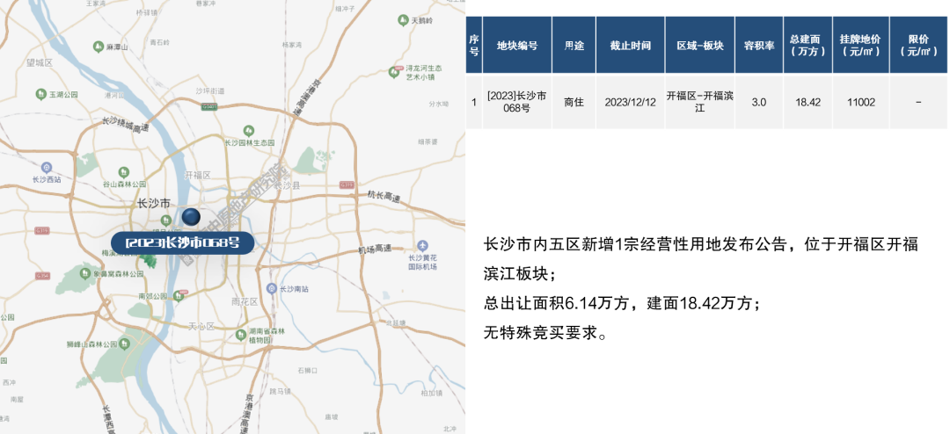Viewport: 950px width, 434px height.
Task: Click the 长沙西站 railway station icon
Action: point(47,168)
